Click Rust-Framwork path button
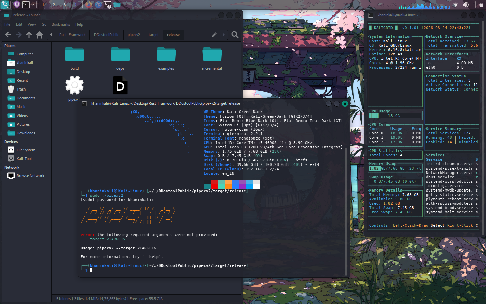Viewport: 486px width, 304px height. tap(72, 35)
